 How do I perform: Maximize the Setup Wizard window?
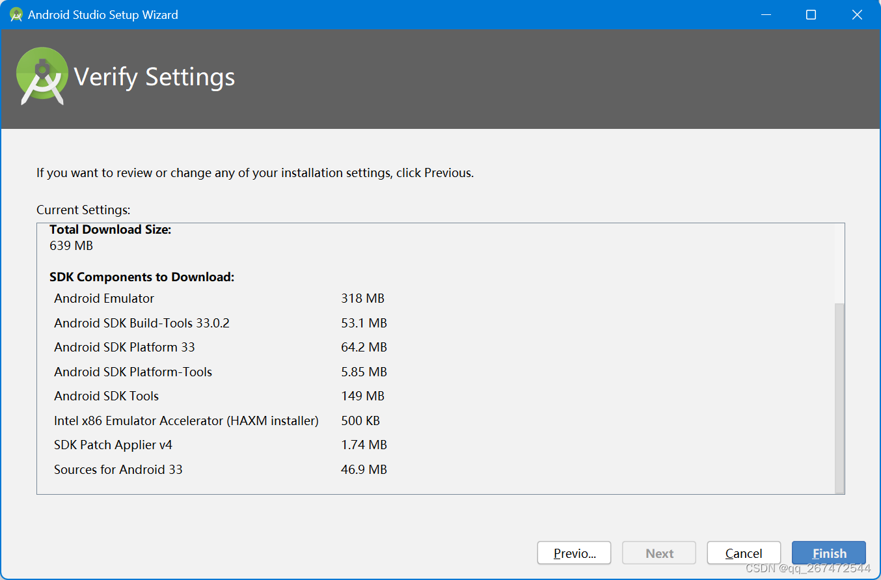coord(811,14)
